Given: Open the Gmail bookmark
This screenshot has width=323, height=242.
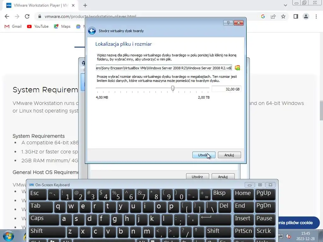Looking at the screenshot, I should pyautogui.click(x=13, y=26).
